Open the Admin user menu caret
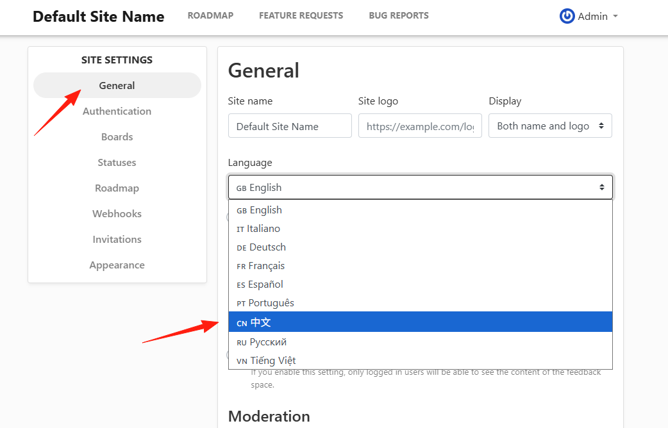668x428 pixels. (x=615, y=16)
